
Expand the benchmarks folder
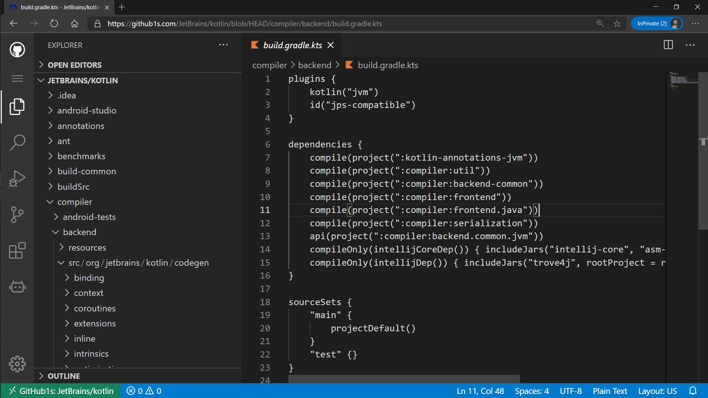(x=139, y=156)
